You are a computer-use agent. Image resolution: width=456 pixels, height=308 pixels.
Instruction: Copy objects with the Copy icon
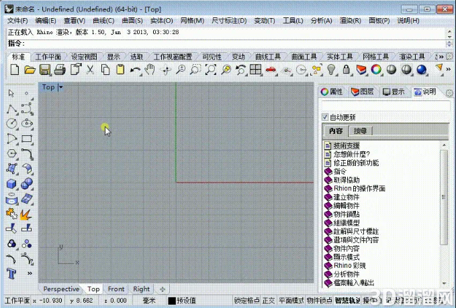tap(105, 70)
